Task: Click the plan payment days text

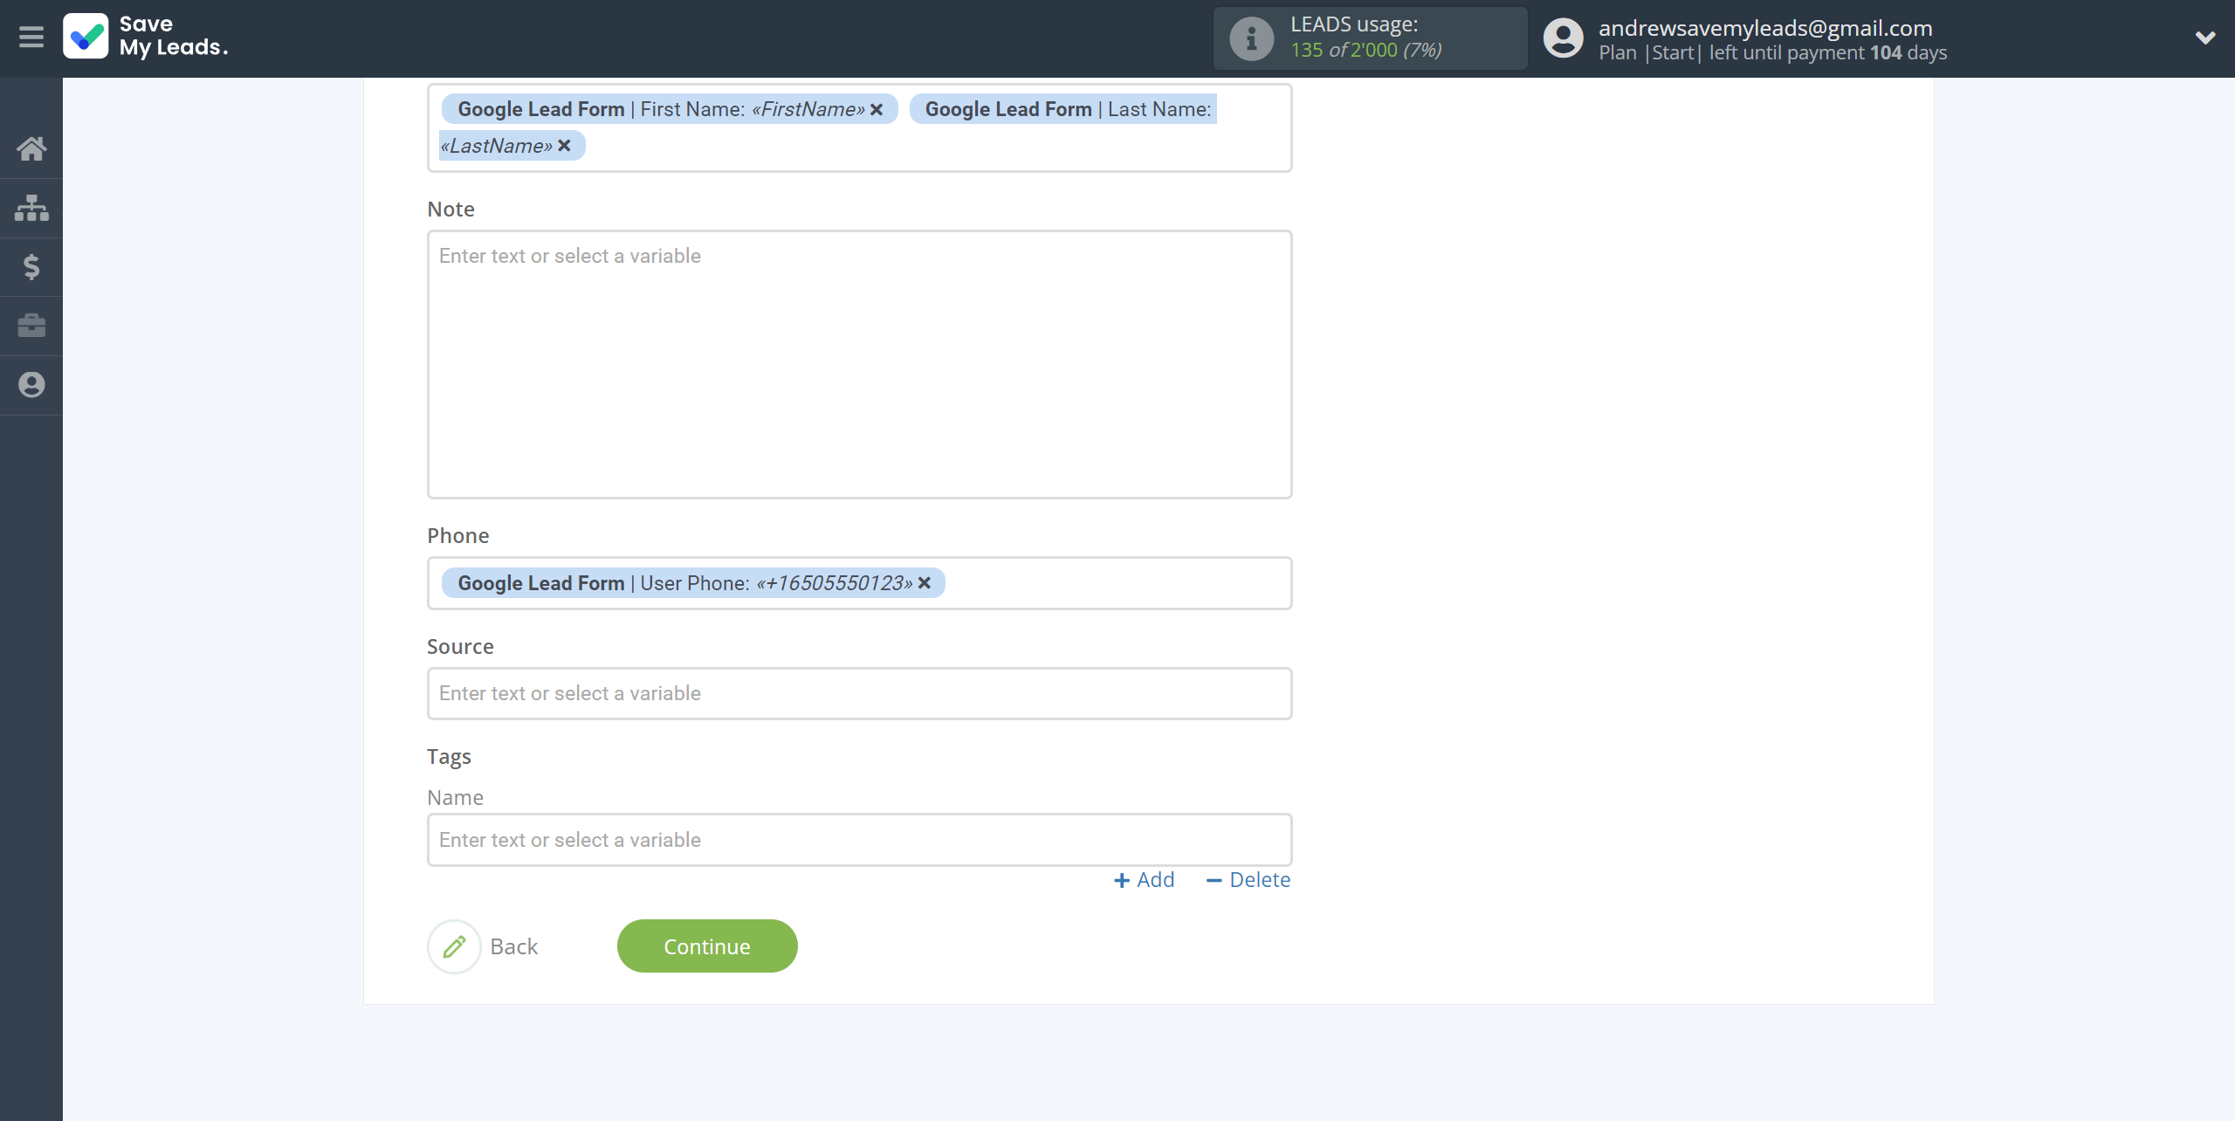Action: coord(1772,53)
